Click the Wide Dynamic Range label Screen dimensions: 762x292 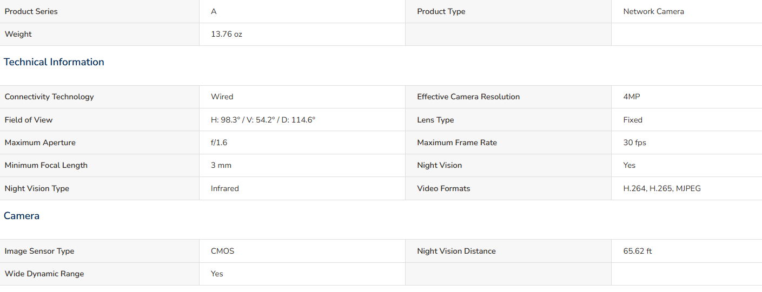pyautogui.click(x=44, y=274)
